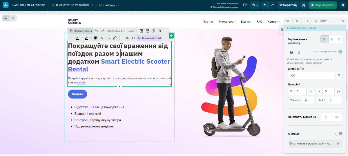This screenshot has height=156, width=348.
Task: Click the green move widget handle
Action: [171, 36]
